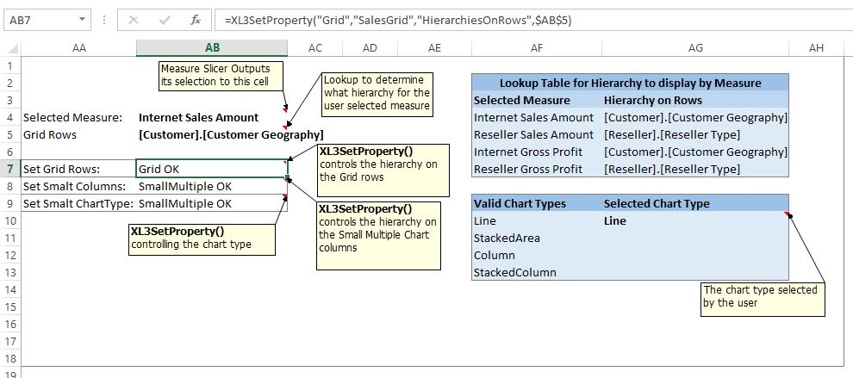
Task: Select column header AG
Action: (x=695, y=48)
